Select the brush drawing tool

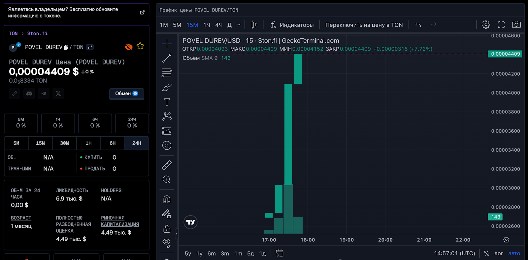(x=167, y=88)
